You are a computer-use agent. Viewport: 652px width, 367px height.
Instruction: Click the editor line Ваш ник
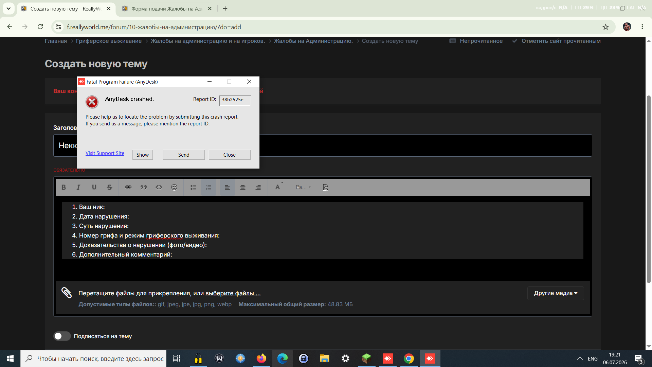pos(92,207)
